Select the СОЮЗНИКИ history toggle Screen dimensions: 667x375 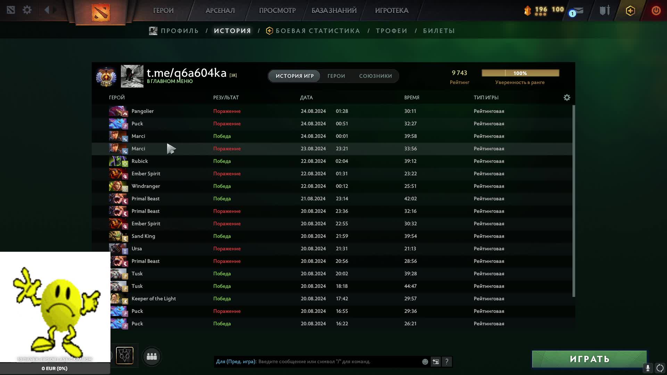click(376, 76)
